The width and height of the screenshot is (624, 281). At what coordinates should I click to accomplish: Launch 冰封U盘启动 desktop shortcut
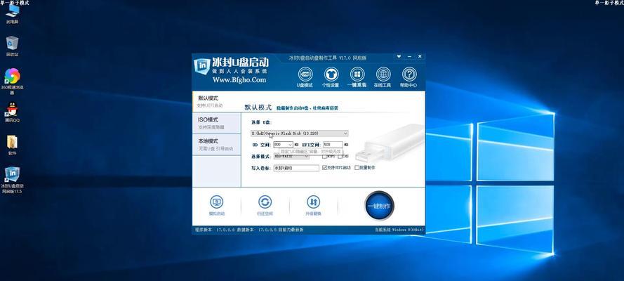pyautogui.click(x=13, y=181)
